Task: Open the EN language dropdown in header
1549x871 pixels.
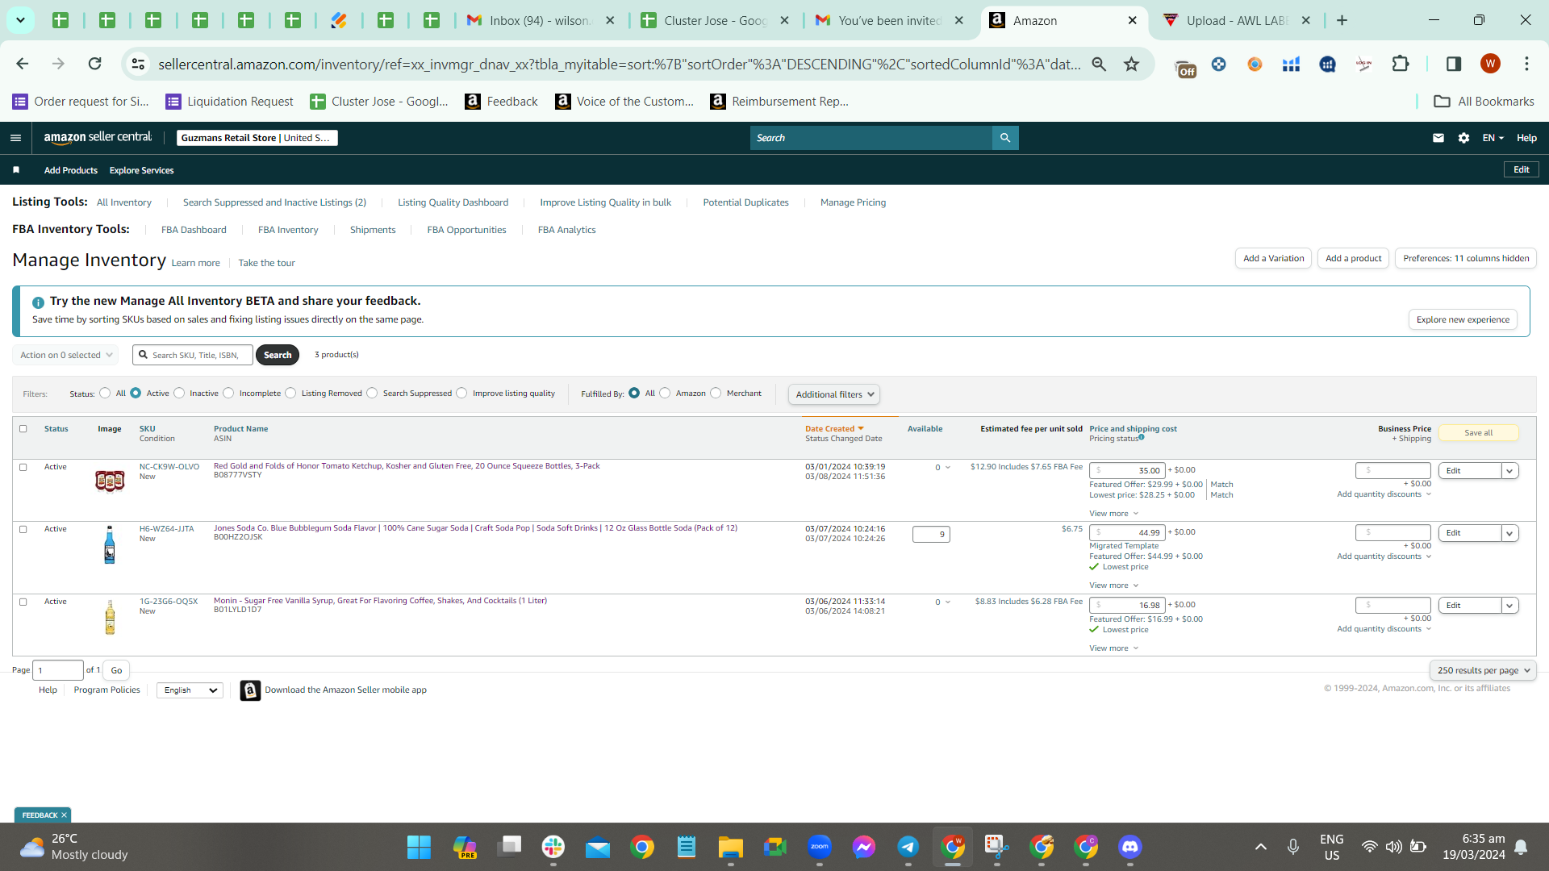Action: (x=1493, y=138)
